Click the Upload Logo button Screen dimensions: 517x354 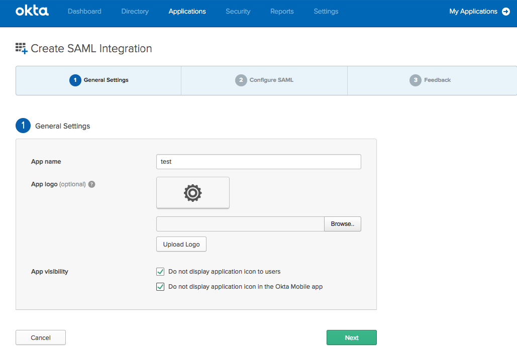(x=181, y=244)
